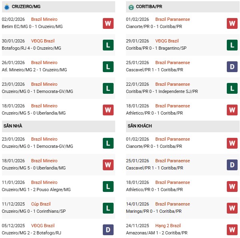Click W badge for Amazonas/AM vs Coritiba

click(x=232, y=230)
